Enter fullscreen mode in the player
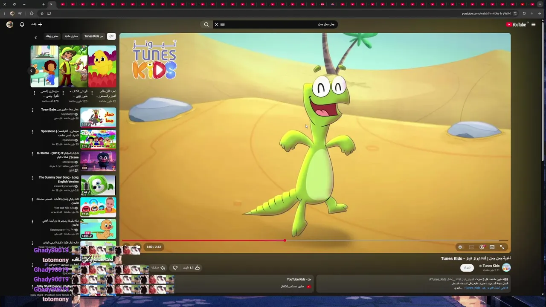The height and width of the screenshot is (307, 546). click(x=502, y=247)
